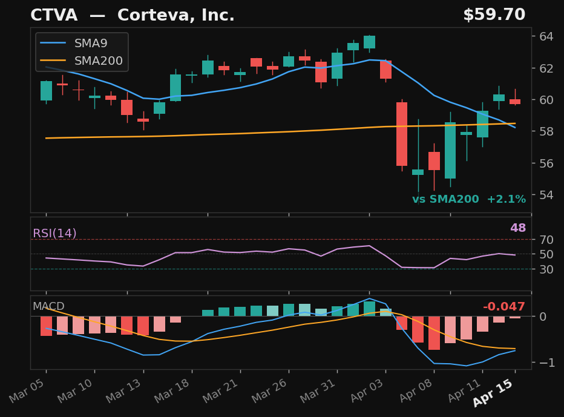Click the Mar 13 date label

pyautogui.click(x=123, y=391)
